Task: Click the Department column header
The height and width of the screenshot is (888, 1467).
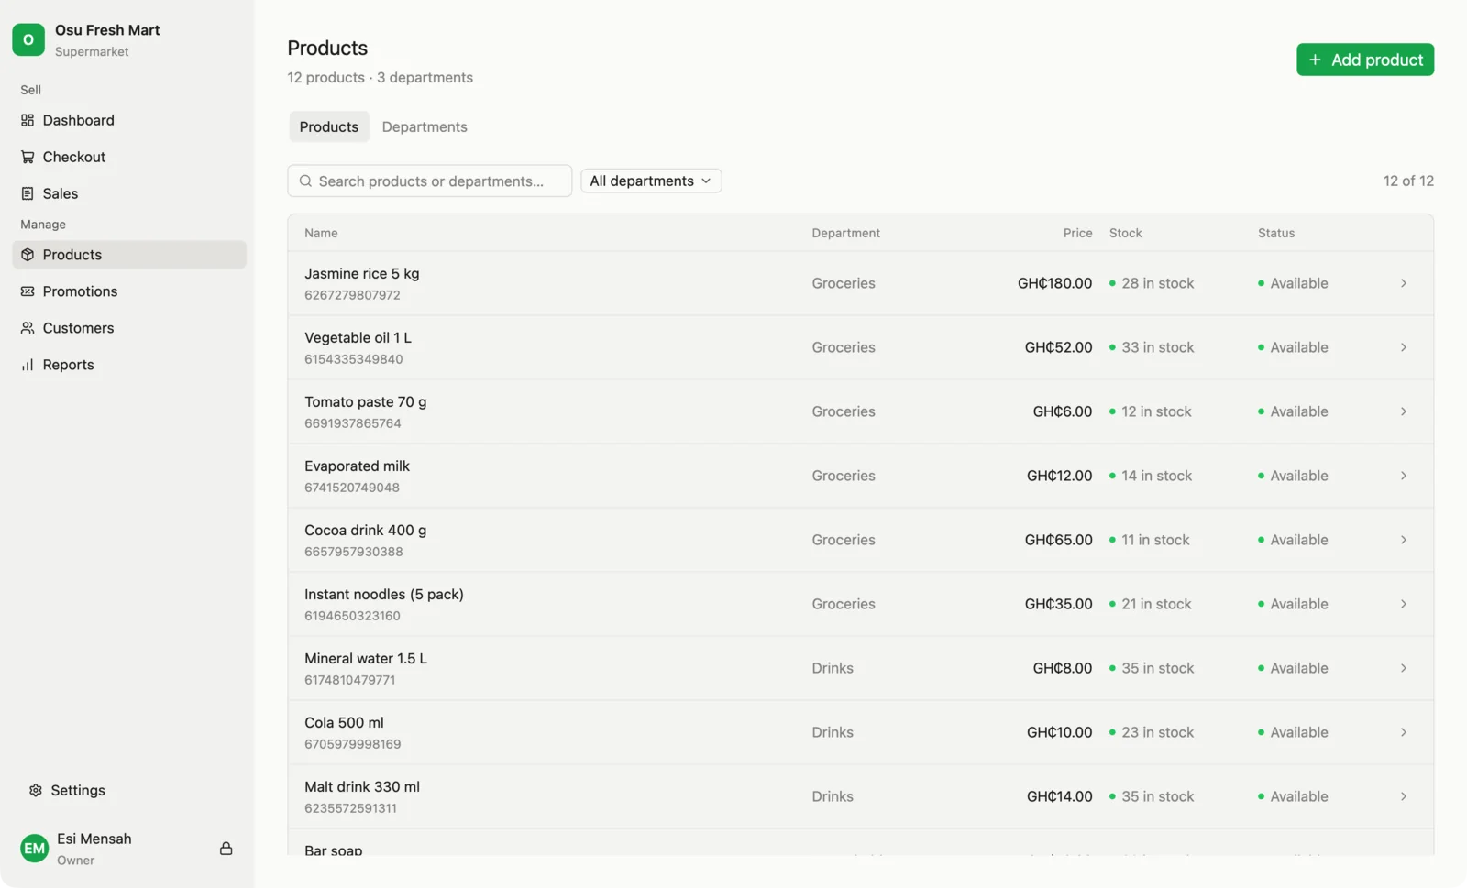Action: 845,233
